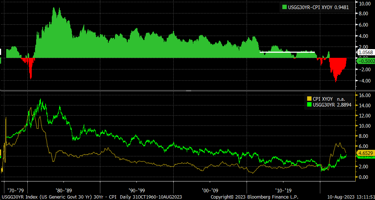Click the '90-'99 decade axis label

tap(136, 191)
